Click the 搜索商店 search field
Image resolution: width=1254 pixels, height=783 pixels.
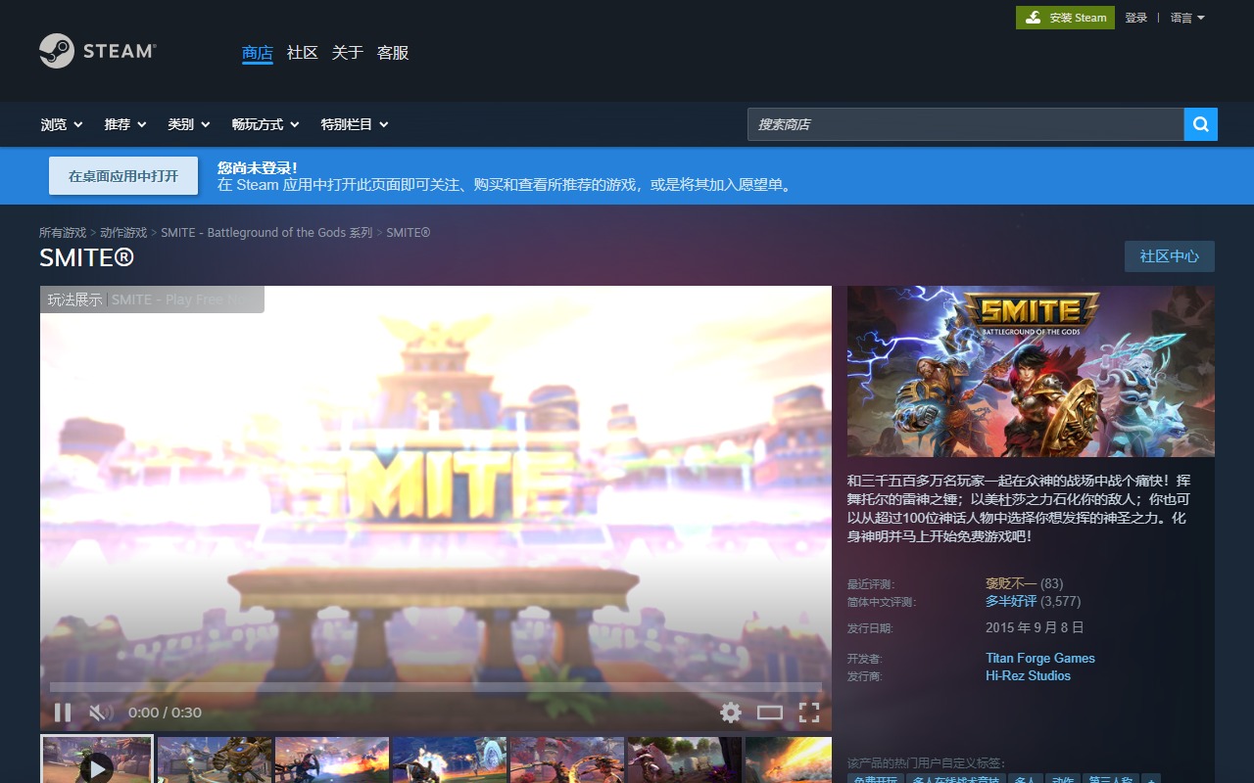pyautogui.click(x=966, y=124)
